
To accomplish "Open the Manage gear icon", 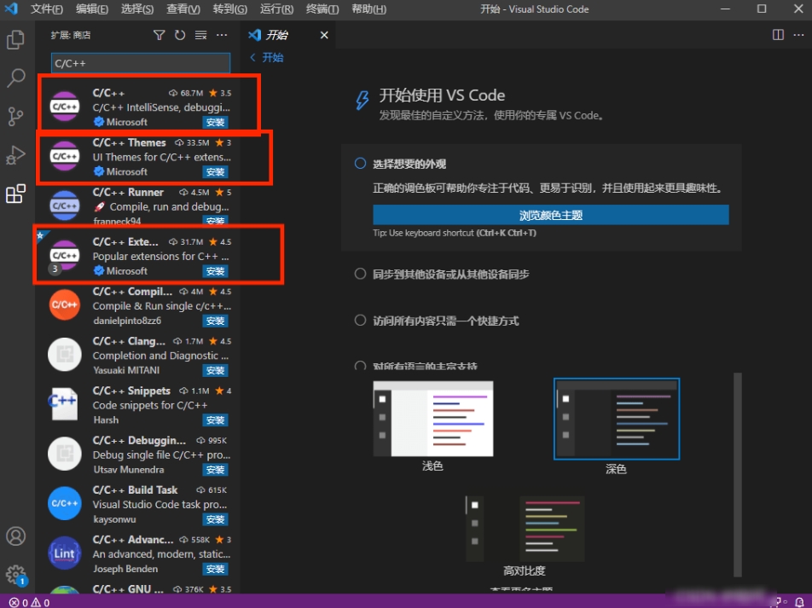I will click(15, 575).
